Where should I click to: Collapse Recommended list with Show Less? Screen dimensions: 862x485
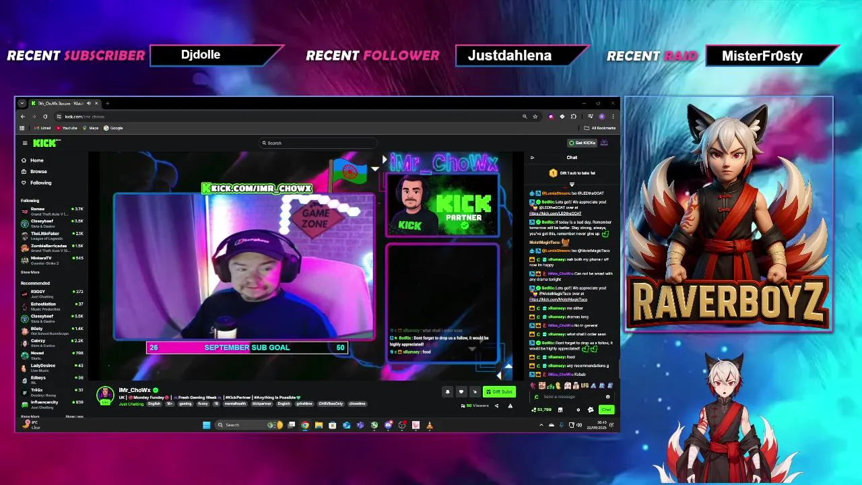pos(74,416)
